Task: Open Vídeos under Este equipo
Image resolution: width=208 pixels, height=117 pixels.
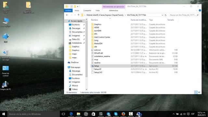Action: [75, 89]
